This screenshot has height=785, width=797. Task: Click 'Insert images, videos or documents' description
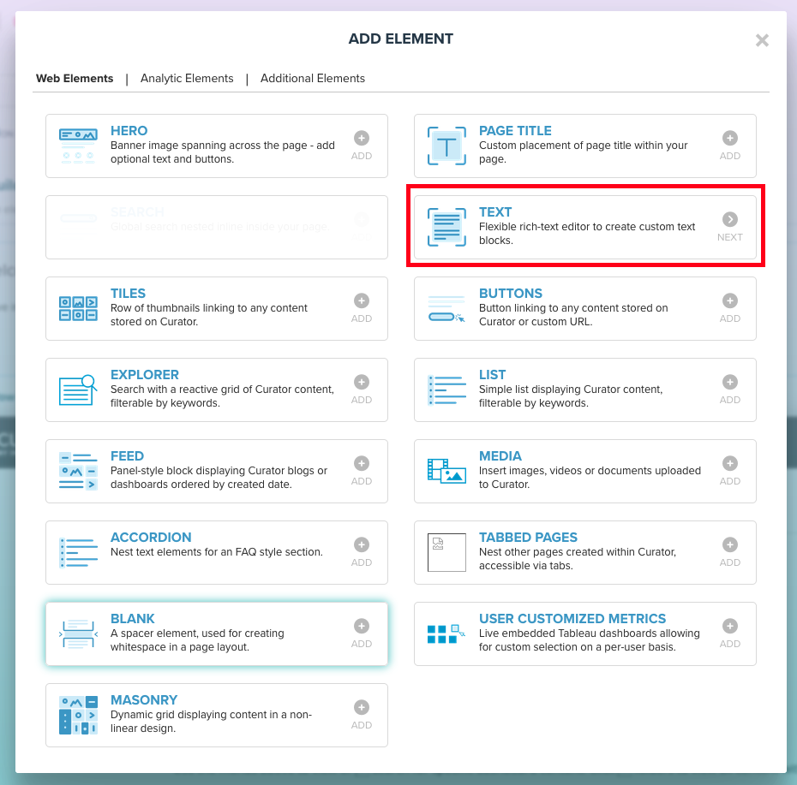point(590,477)
